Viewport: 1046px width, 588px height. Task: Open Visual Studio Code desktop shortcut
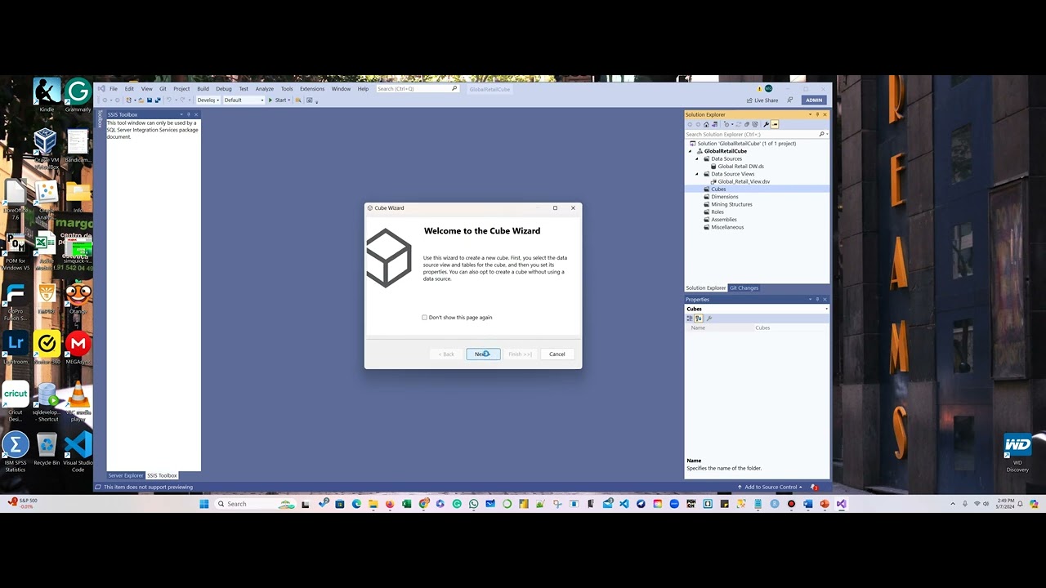(x=78, y=452)
